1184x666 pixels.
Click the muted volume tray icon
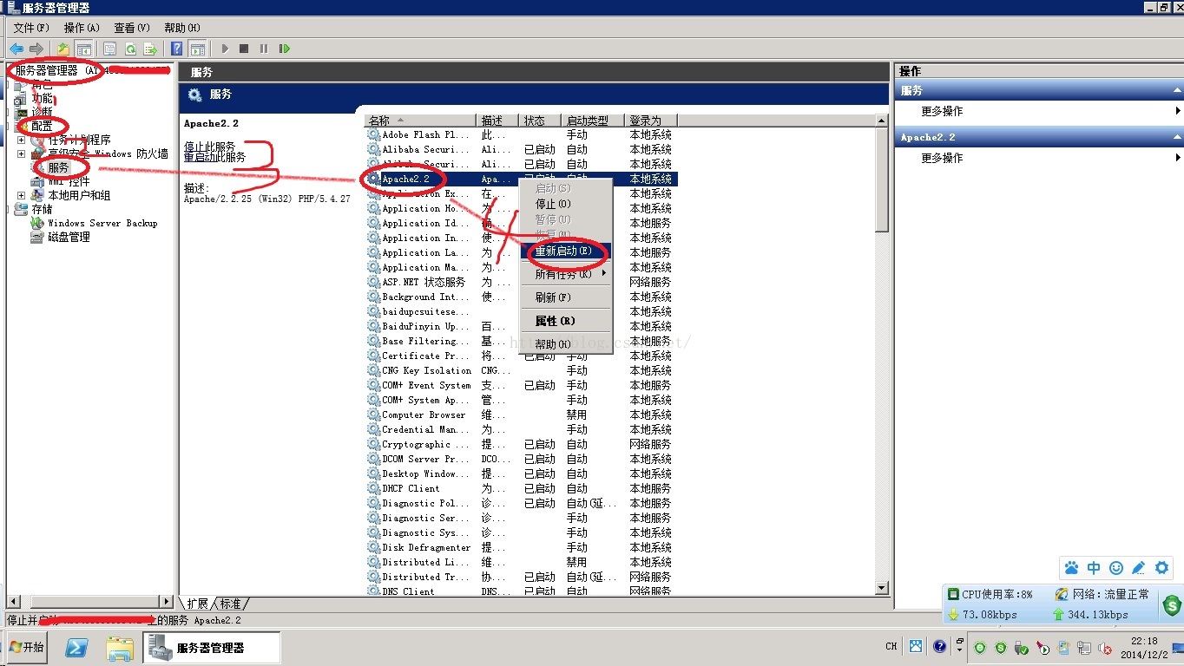pyautogui.click(x=1106, y=648)
